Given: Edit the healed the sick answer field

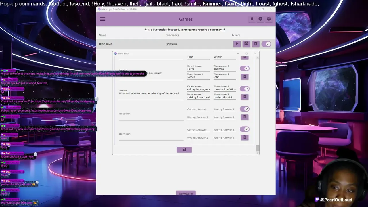Looking at the screenshot, I should click(225, 96).
